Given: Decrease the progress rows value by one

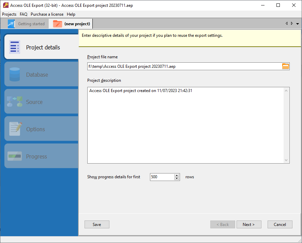Looking at the screenshot, I should 177,179.
